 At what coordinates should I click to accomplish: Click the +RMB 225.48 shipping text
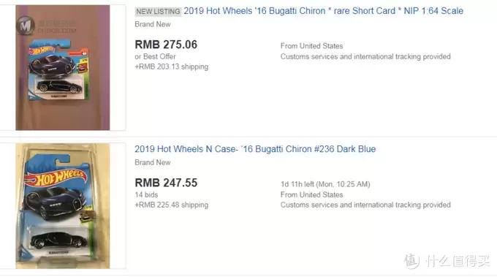pos(172,205)
